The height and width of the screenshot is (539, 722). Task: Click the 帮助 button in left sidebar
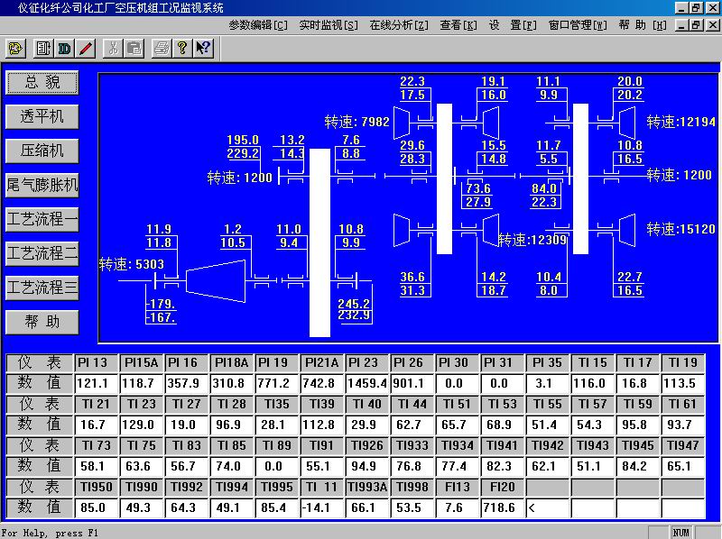coord(42,322)
